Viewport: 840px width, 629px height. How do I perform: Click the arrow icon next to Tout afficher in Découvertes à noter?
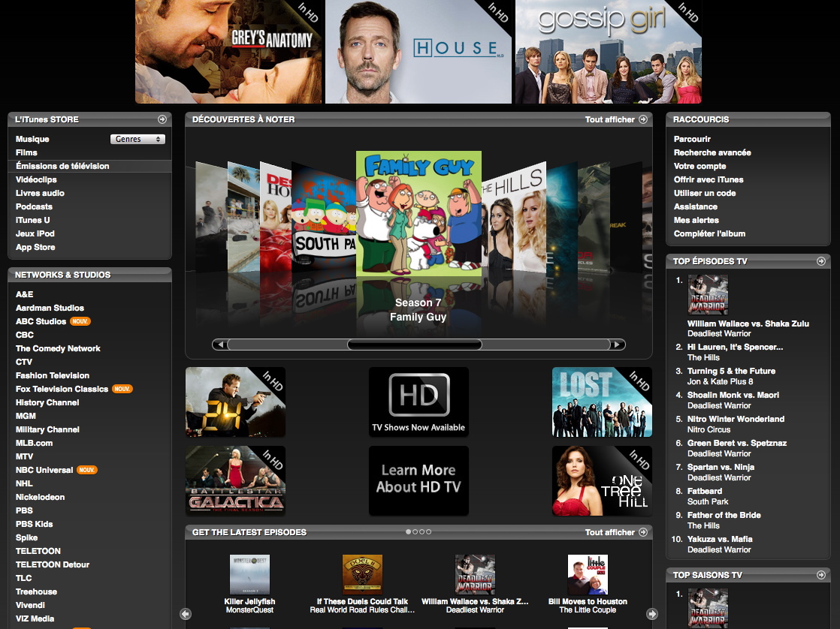pos(643,119)
